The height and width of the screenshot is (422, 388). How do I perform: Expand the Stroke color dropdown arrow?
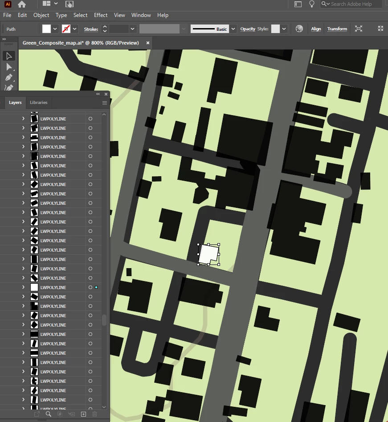tap(75, 29)
